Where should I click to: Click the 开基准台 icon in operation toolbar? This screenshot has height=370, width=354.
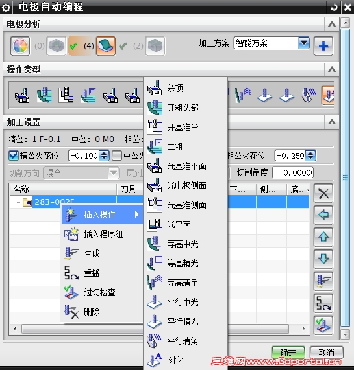[66, 95]
